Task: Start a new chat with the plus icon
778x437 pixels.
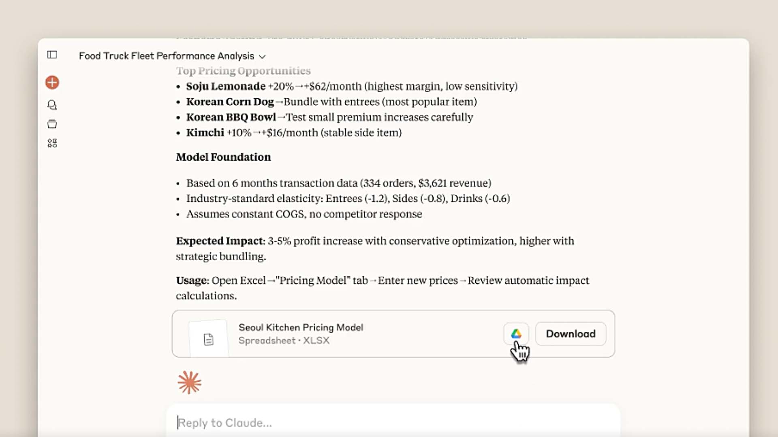Action: 52,83
